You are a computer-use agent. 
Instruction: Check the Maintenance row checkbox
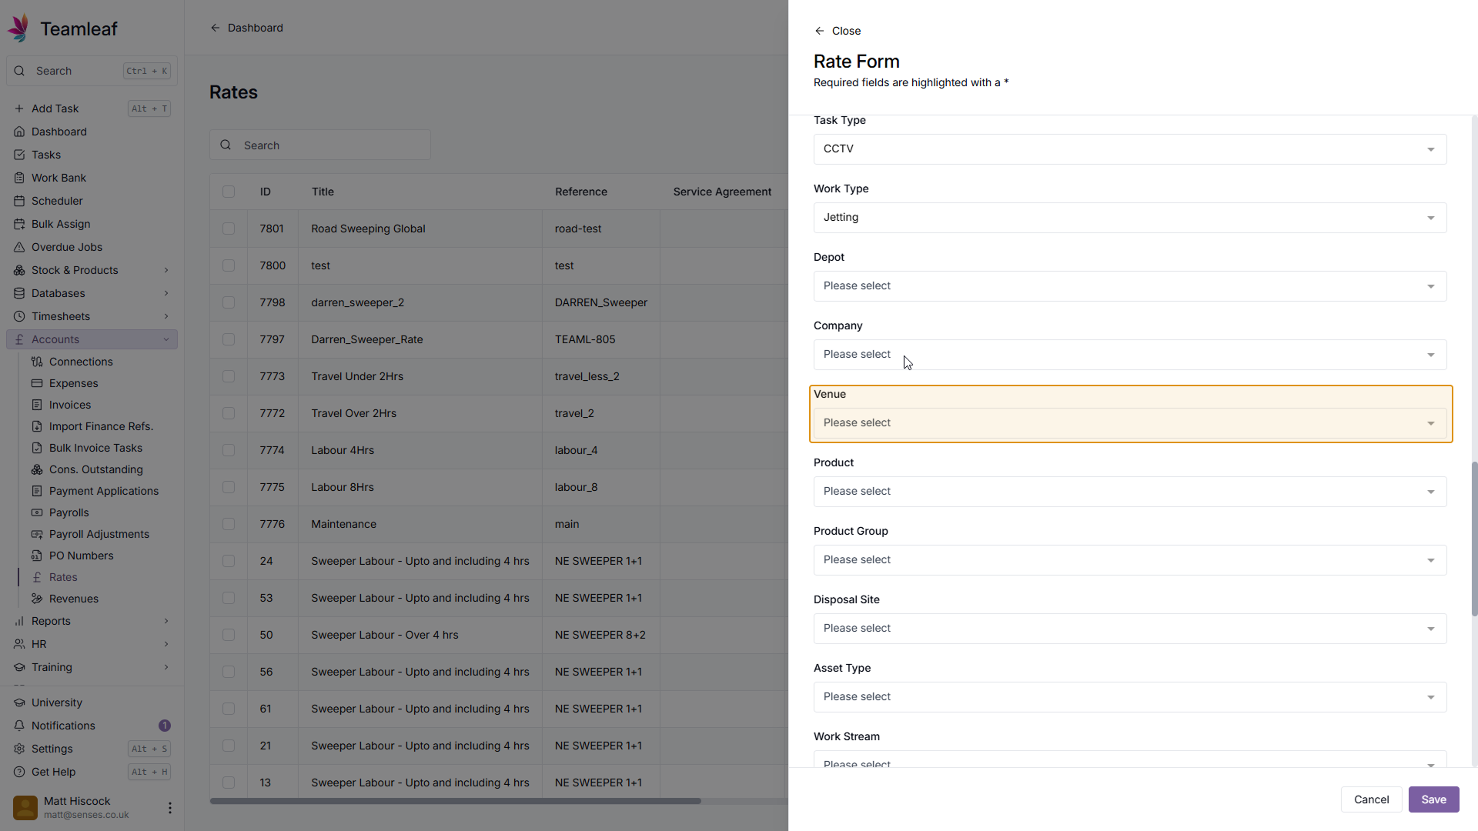[x=229, y=524]
